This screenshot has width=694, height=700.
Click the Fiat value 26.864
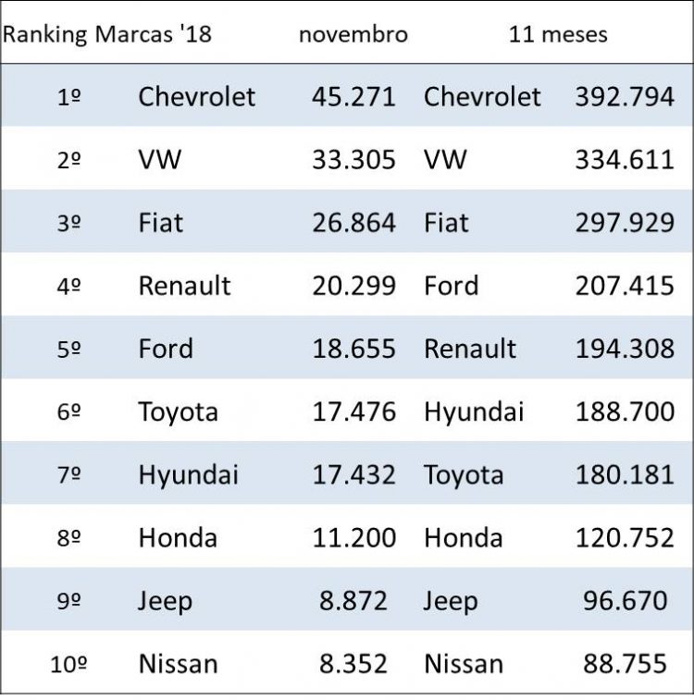353,222
